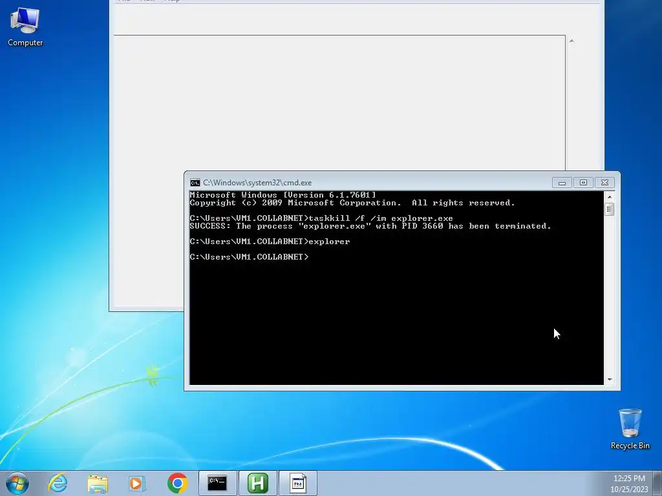Click scroll up arrow in background window
This screenshot has height=496, width=662.
(x=571, y=41)
